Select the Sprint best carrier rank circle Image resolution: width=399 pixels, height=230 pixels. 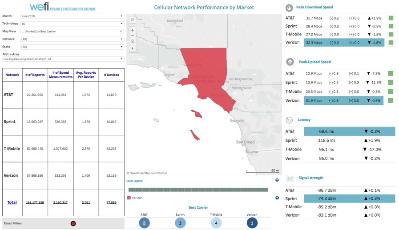(x=180, y=223)
